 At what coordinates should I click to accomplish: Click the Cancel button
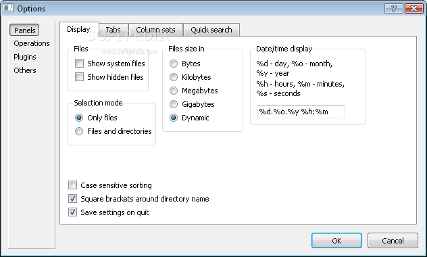tap(393, 240)
